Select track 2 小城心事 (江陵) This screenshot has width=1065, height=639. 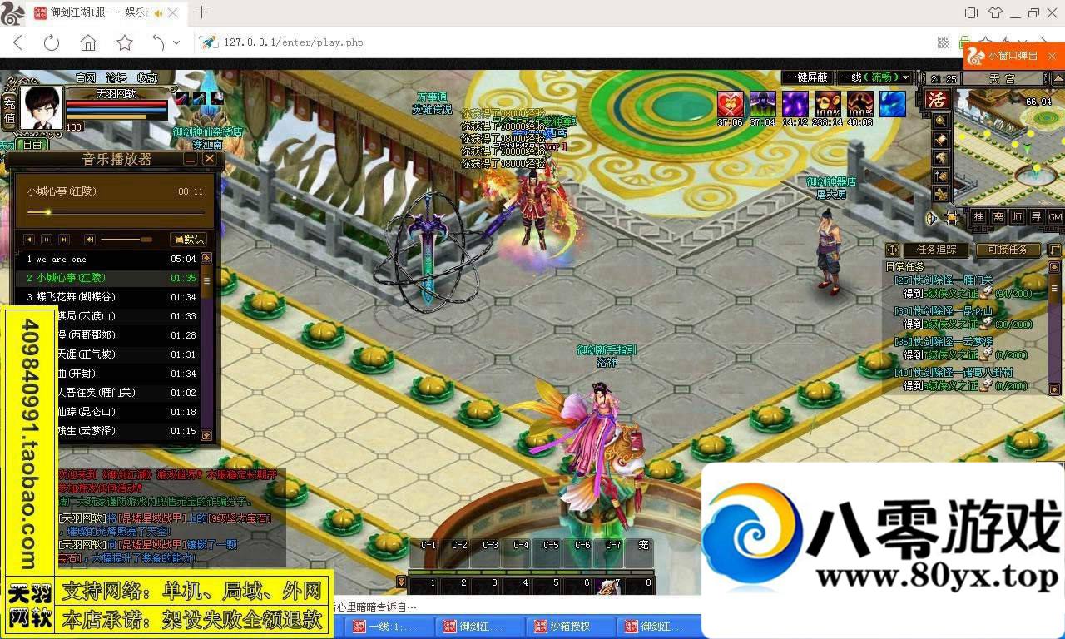tap(109, 278)
